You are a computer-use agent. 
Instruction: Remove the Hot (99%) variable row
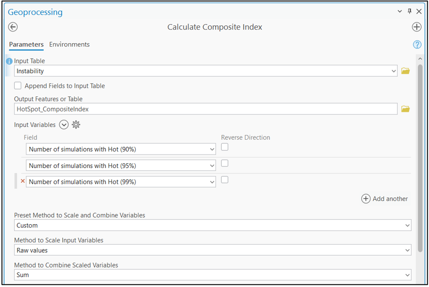[x=23, y=181]
